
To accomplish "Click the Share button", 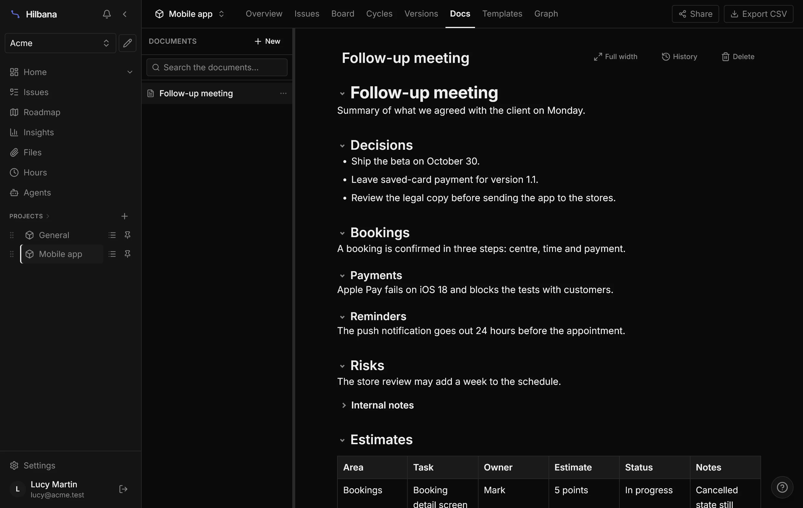I will 695,14.
